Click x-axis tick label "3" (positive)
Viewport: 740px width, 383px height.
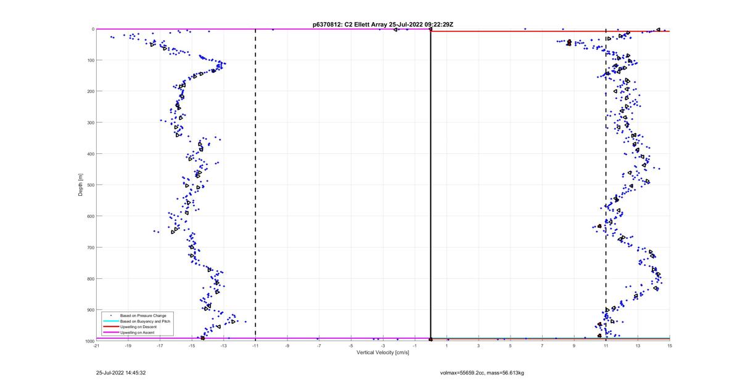click(x=479, y=346)
